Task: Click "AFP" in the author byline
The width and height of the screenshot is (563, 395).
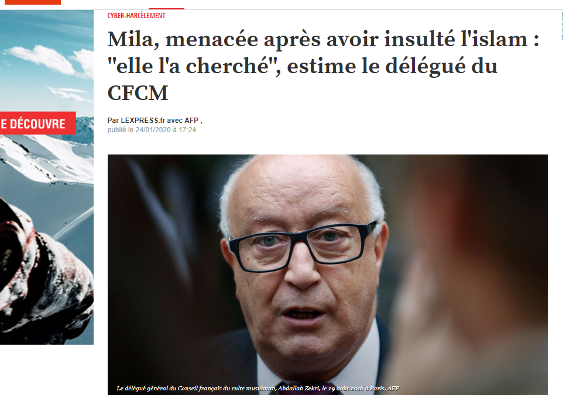Action: point(191,121)
